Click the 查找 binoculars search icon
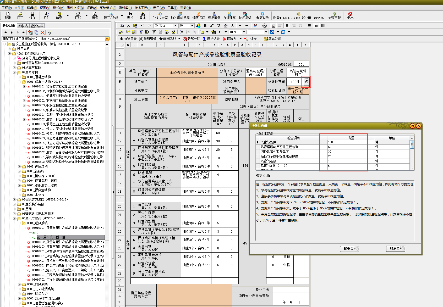 point(130,15)
